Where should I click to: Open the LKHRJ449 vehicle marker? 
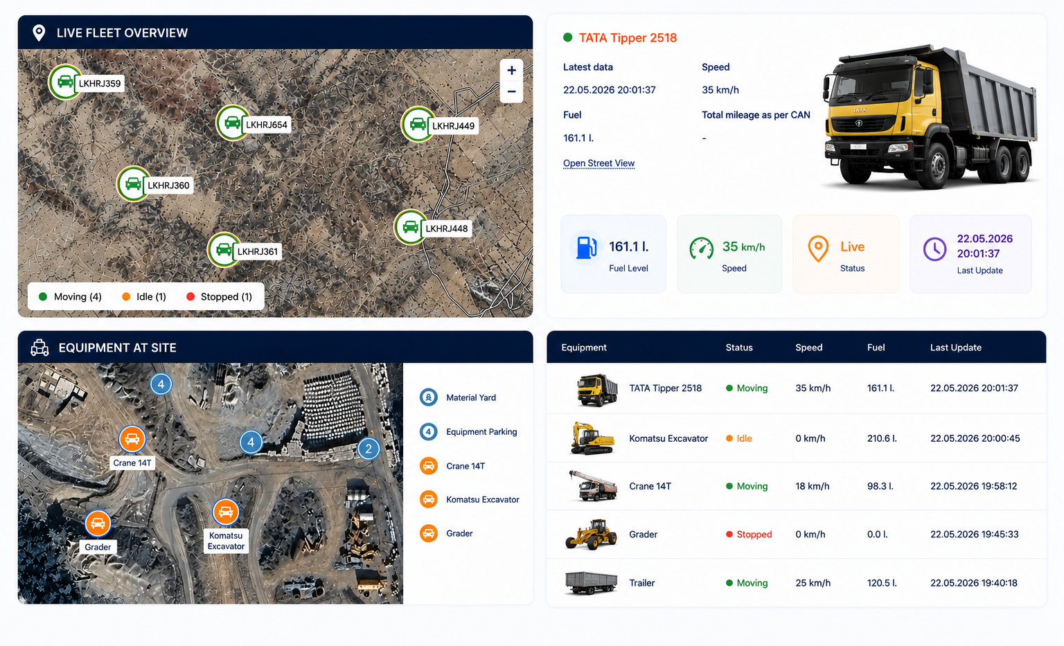tap(418, 125)
